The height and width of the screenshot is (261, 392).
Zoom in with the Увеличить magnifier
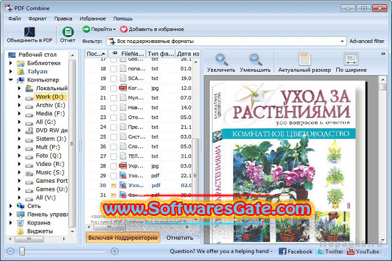point(221,59)
